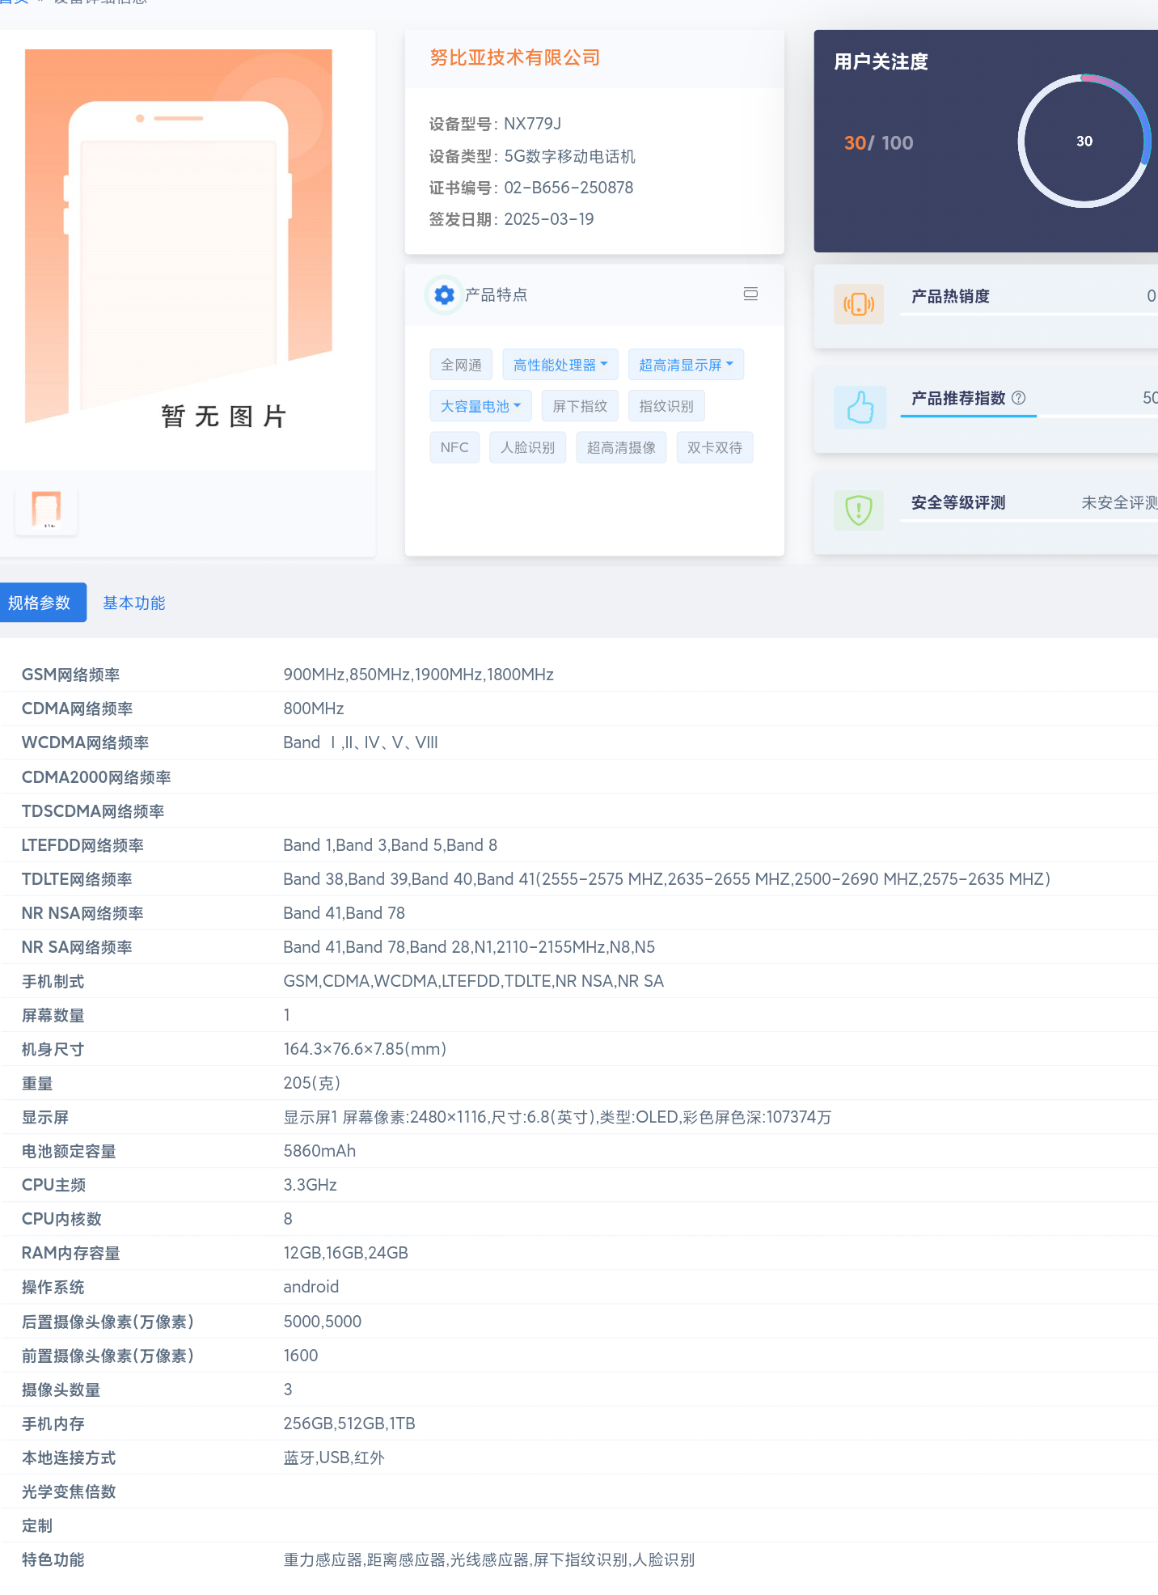Click the GSM网络频率 row label
This screenshot has width=1158, height=1595.
coord(71,675)
